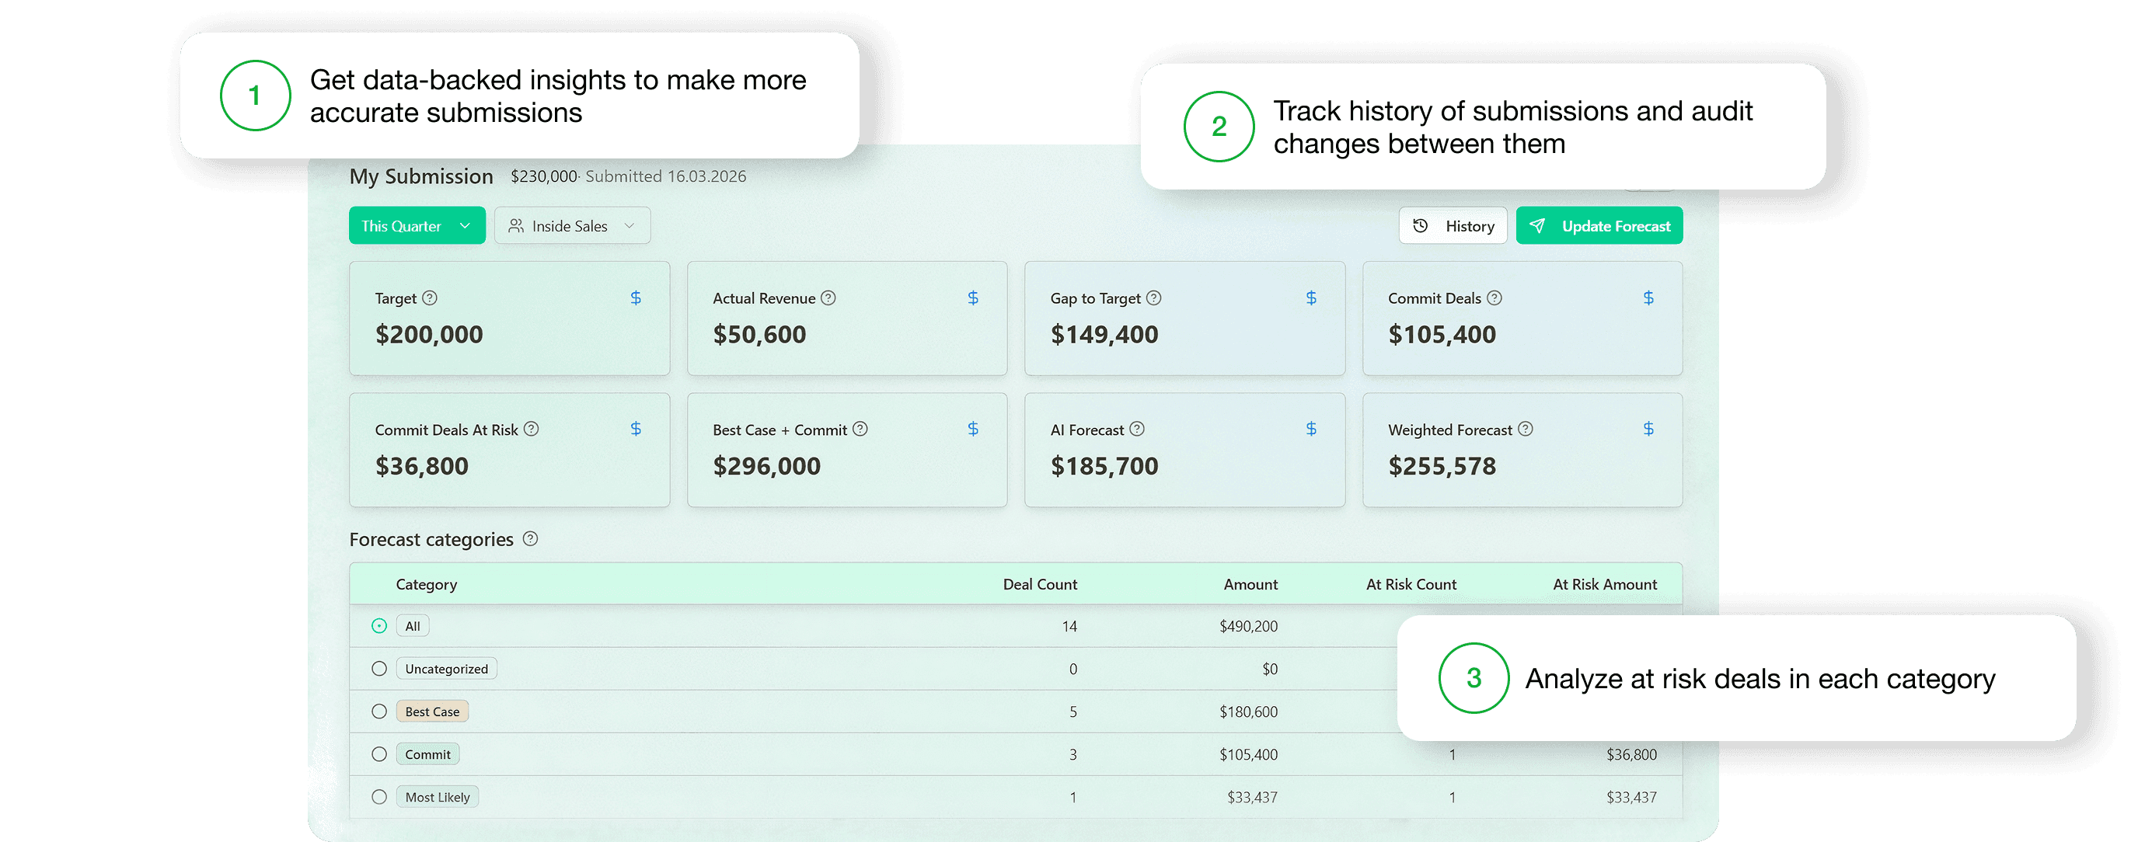Click help icon beside Commit Deals At Risk
Viewport: 2131px width, 842px height.
[531, 429]
